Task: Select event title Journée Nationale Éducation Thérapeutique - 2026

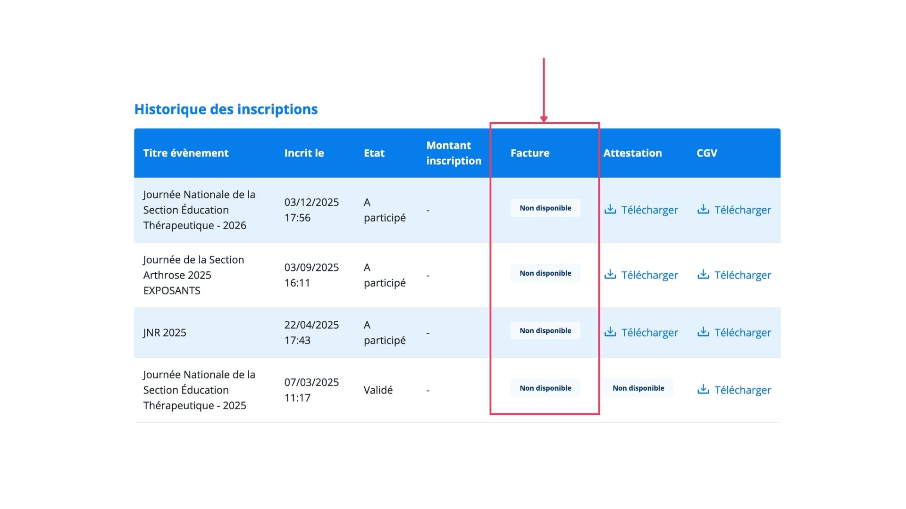Action: (x=199, y=210)
